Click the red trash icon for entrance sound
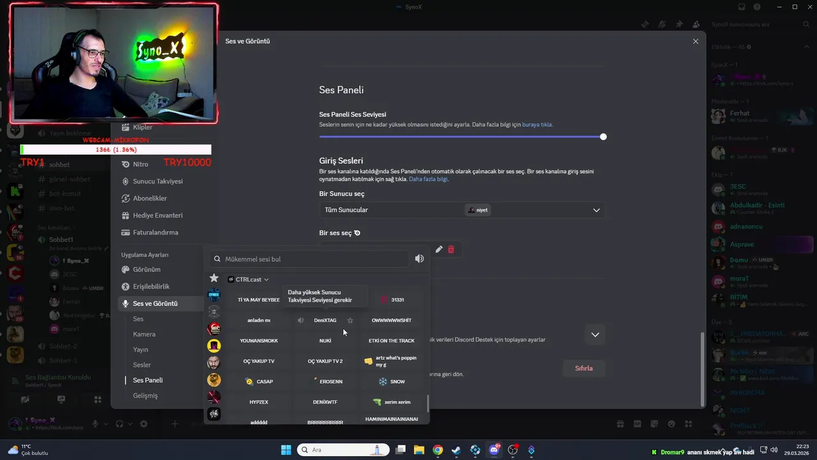The height and width of the screenshot is (460, 817). point(451,249)
